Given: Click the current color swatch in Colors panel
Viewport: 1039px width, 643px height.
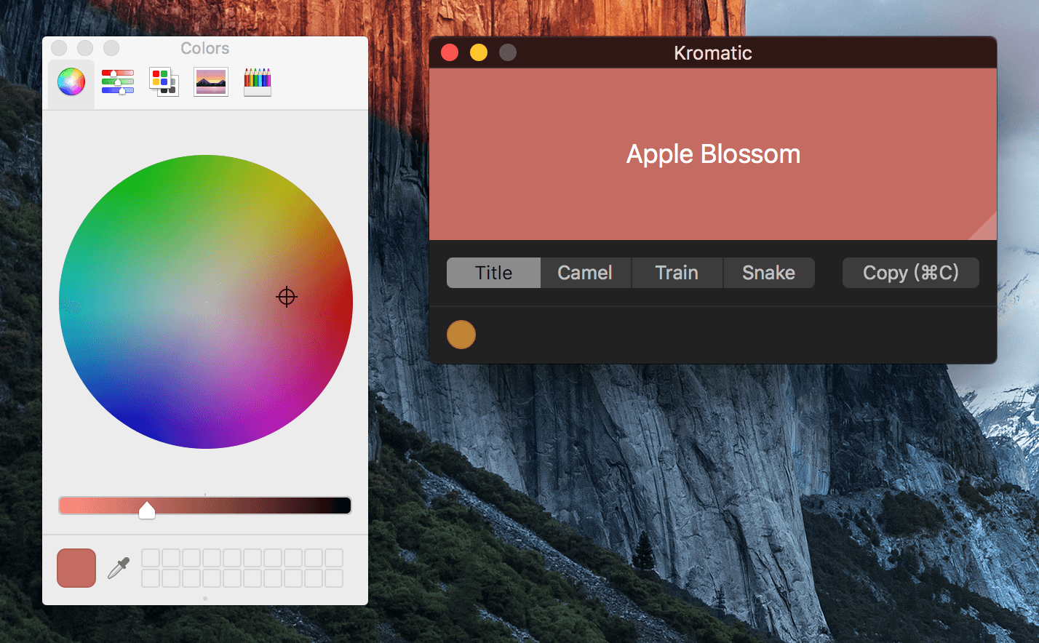Looking at the screenshot, I should coord(76,568).
